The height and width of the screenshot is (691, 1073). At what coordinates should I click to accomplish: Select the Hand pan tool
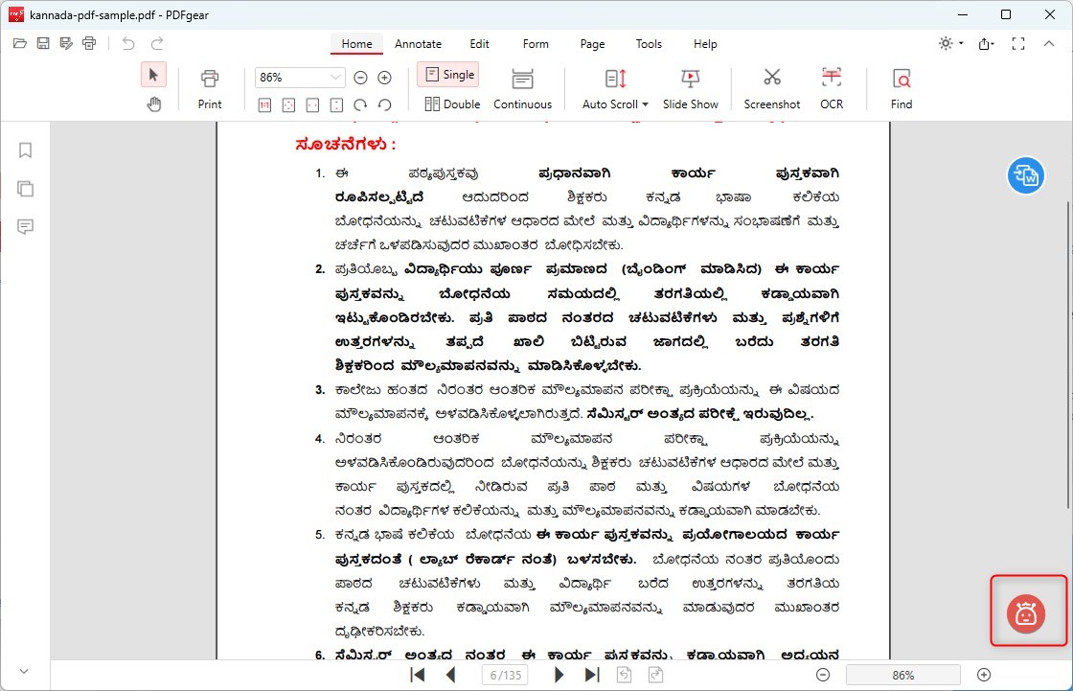point(153,104)
